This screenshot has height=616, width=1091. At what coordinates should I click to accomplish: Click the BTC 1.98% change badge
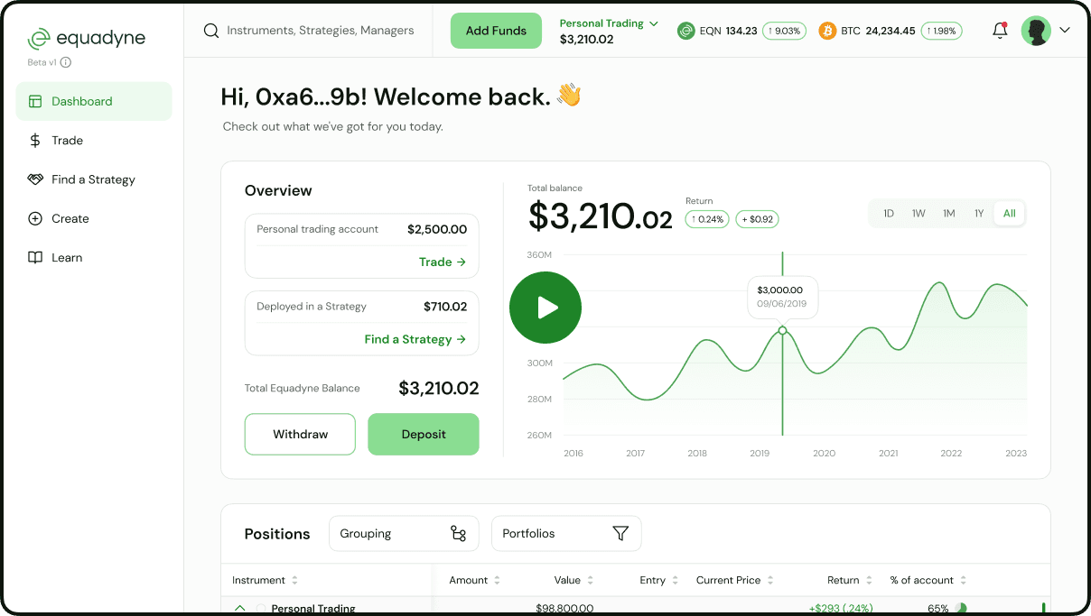[940, 31]
